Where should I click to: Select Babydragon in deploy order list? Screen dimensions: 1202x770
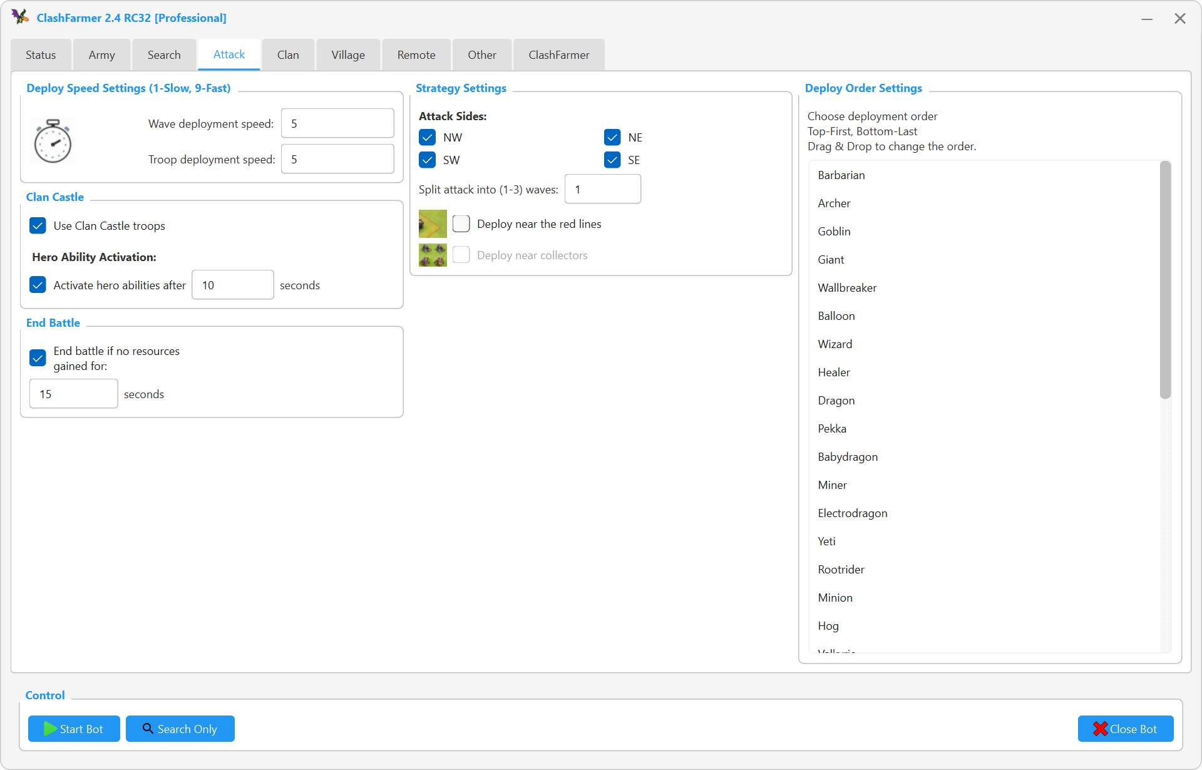[984, 457]
